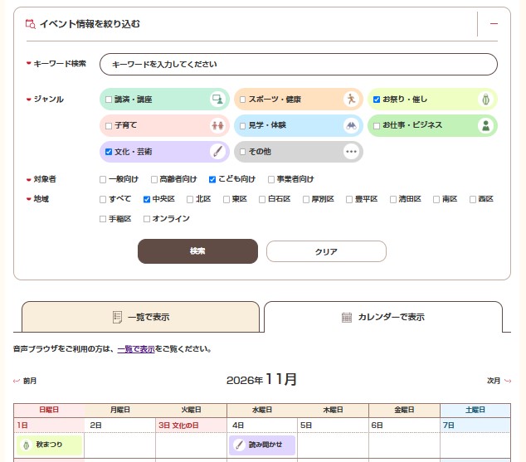Check the 見学・体験 genre checkbox
The width and height of the screenshot is (526, 462).
pyautogui.click(x=242, y=126)
